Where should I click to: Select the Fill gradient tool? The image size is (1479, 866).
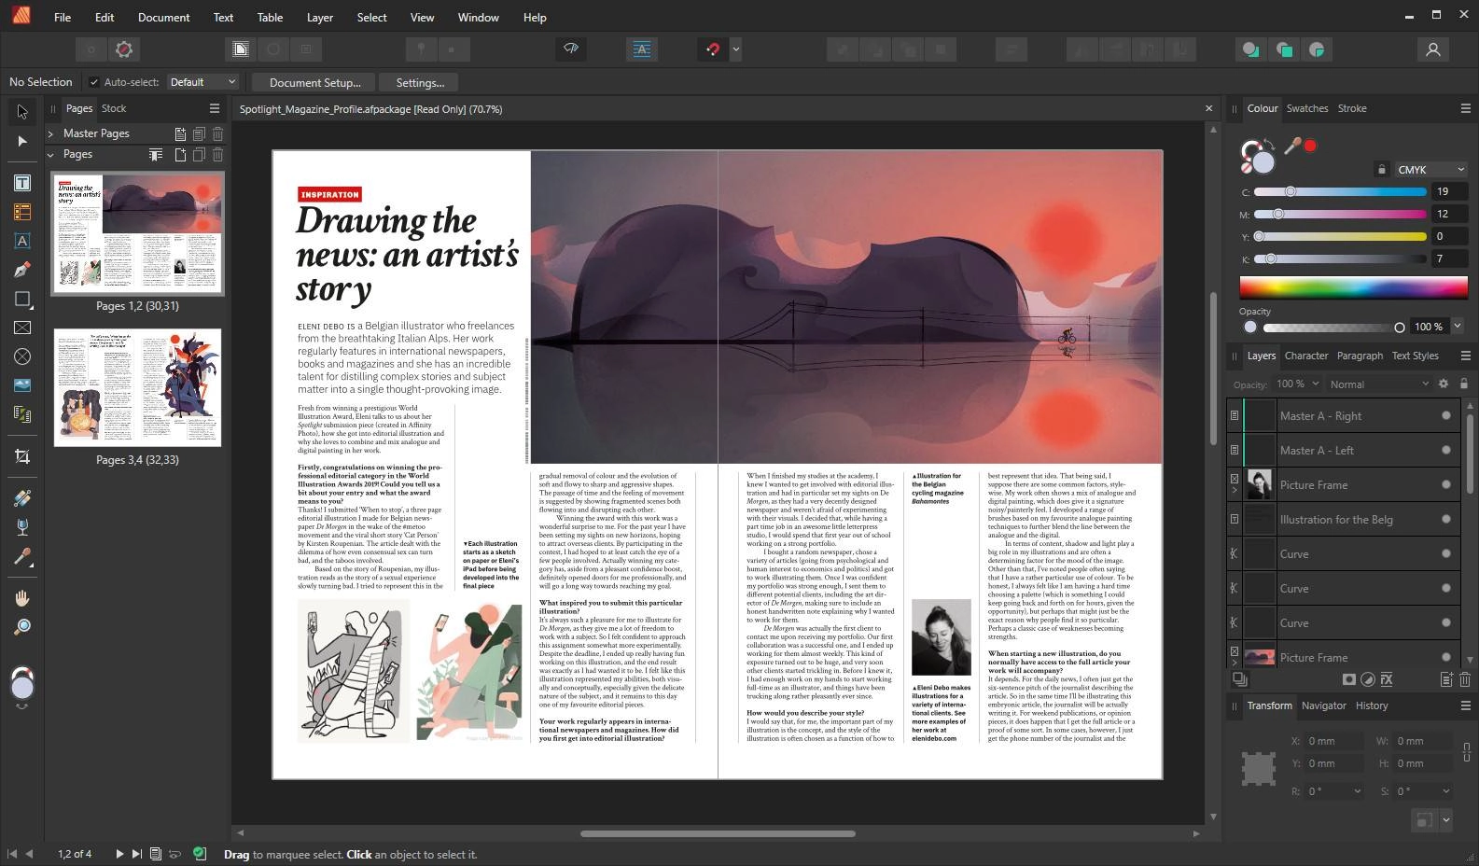(22, 498)
